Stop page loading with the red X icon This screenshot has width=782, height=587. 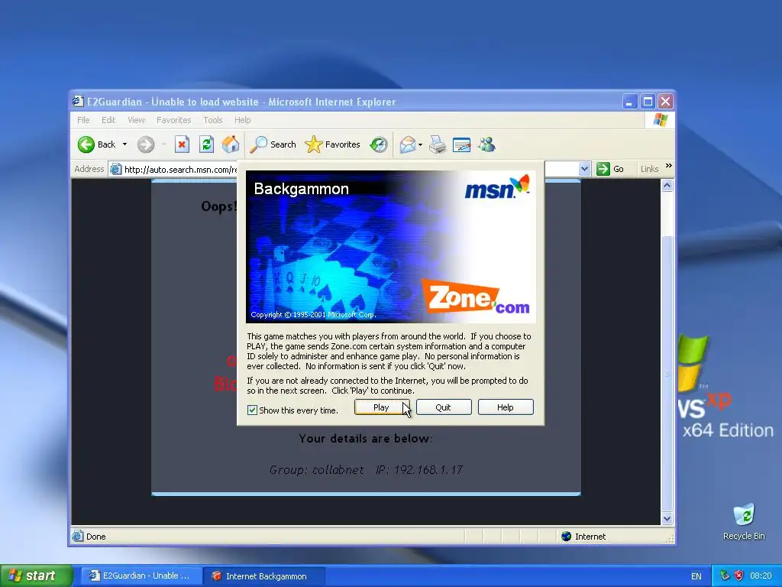182,144
